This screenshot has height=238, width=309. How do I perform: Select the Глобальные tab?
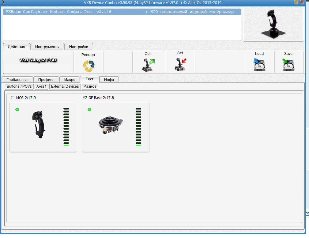point(17,80)
